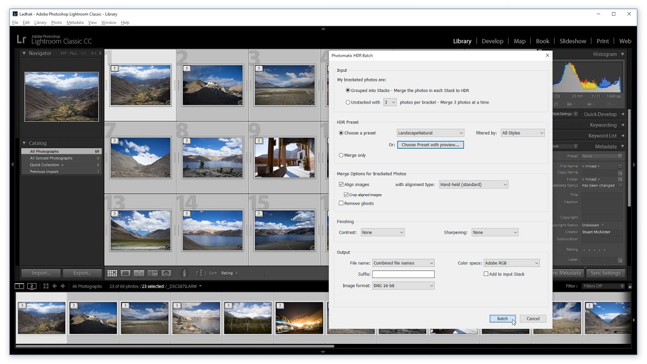This screenshot has width=647, height=364.
Task: Collapse left panel group side arrow
Action: tap(13, 164)
